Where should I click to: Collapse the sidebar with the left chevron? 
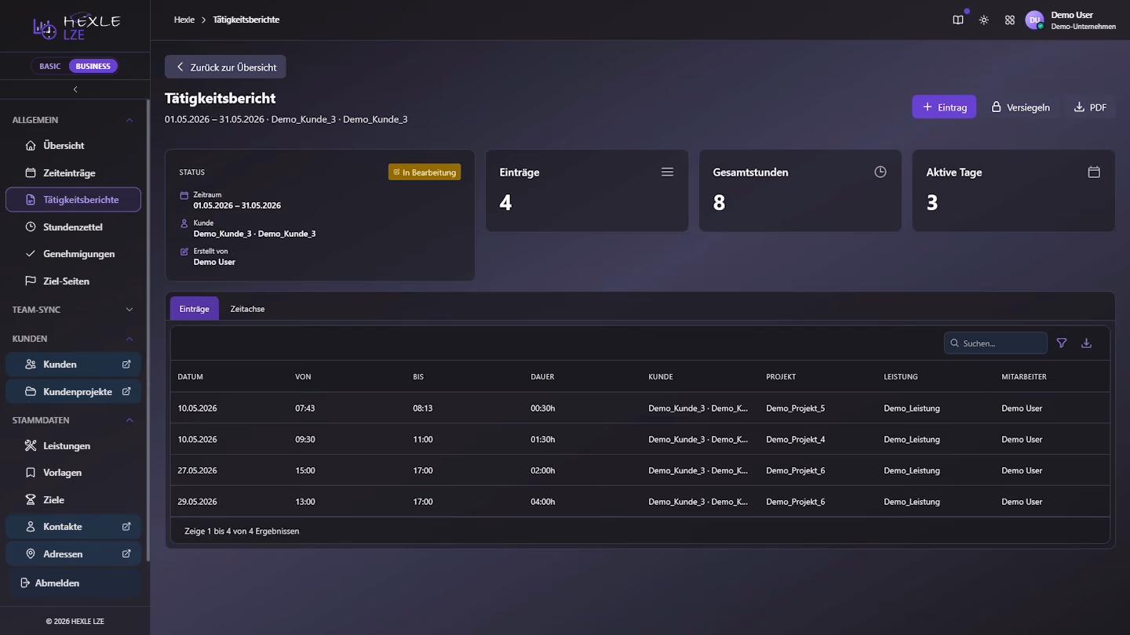[75, 89]
